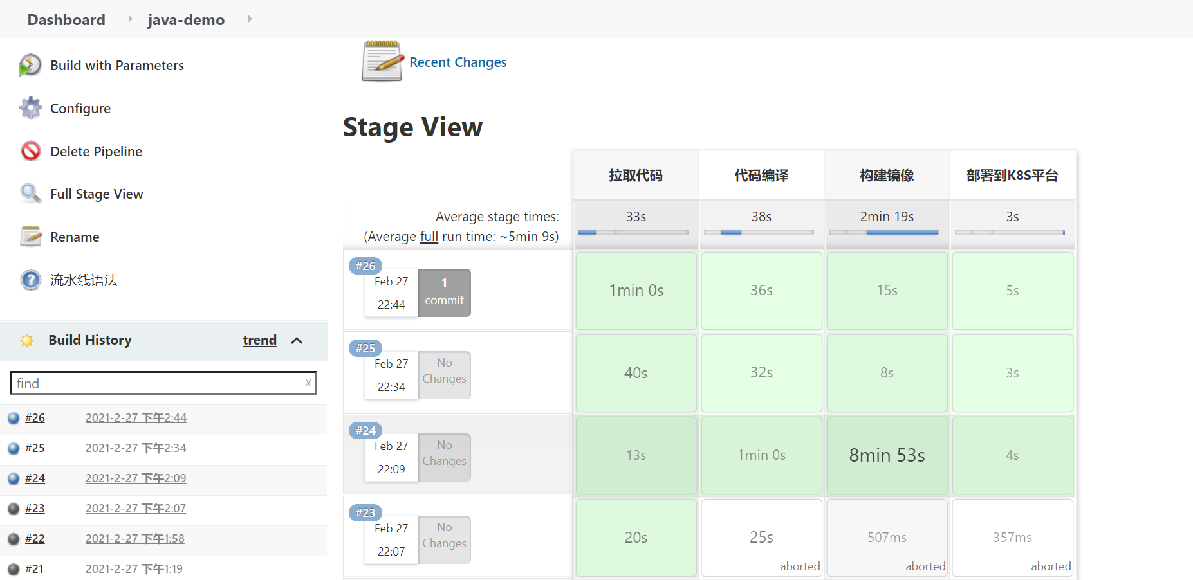The width and height of the screenshot is (1193, 580).
Task: Open build #25 link in Build History
Action: (x=35, y=448)
